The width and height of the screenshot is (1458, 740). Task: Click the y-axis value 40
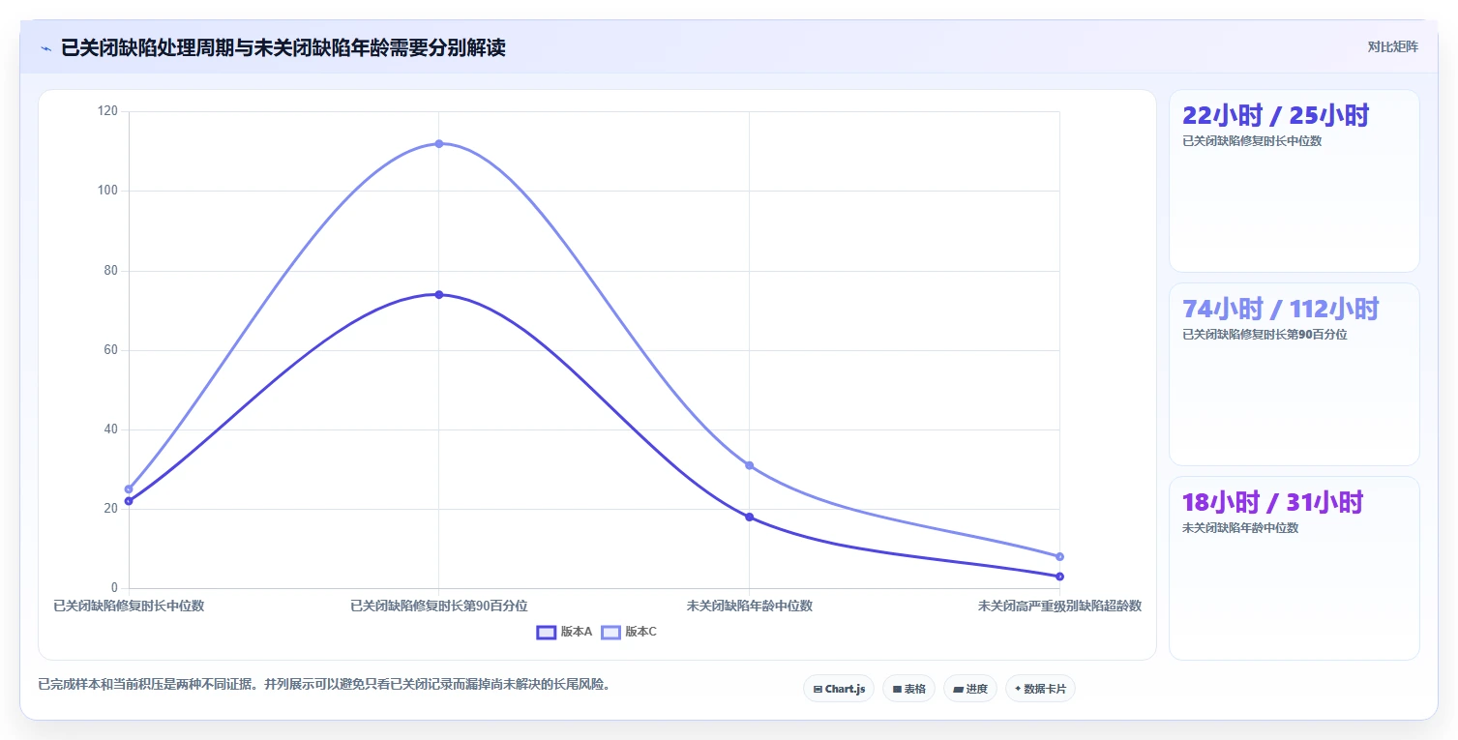110,429
